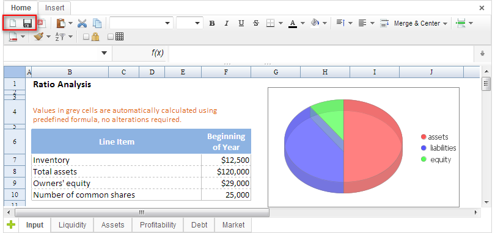The height and width of the screenshot is (233, 495).
Task: Click into the formula bar input
Action: 321,53
